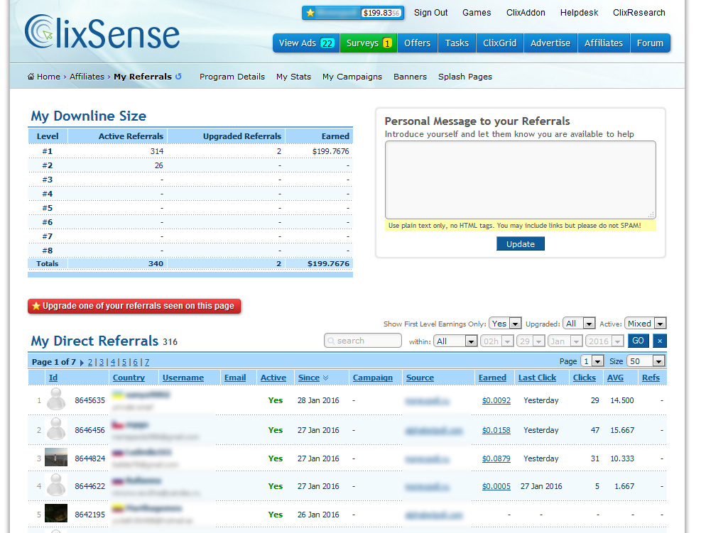The width and height of the screenshot is (701, 533).
Task: Sort by AVG column header
Action: (x=615, y=378)
